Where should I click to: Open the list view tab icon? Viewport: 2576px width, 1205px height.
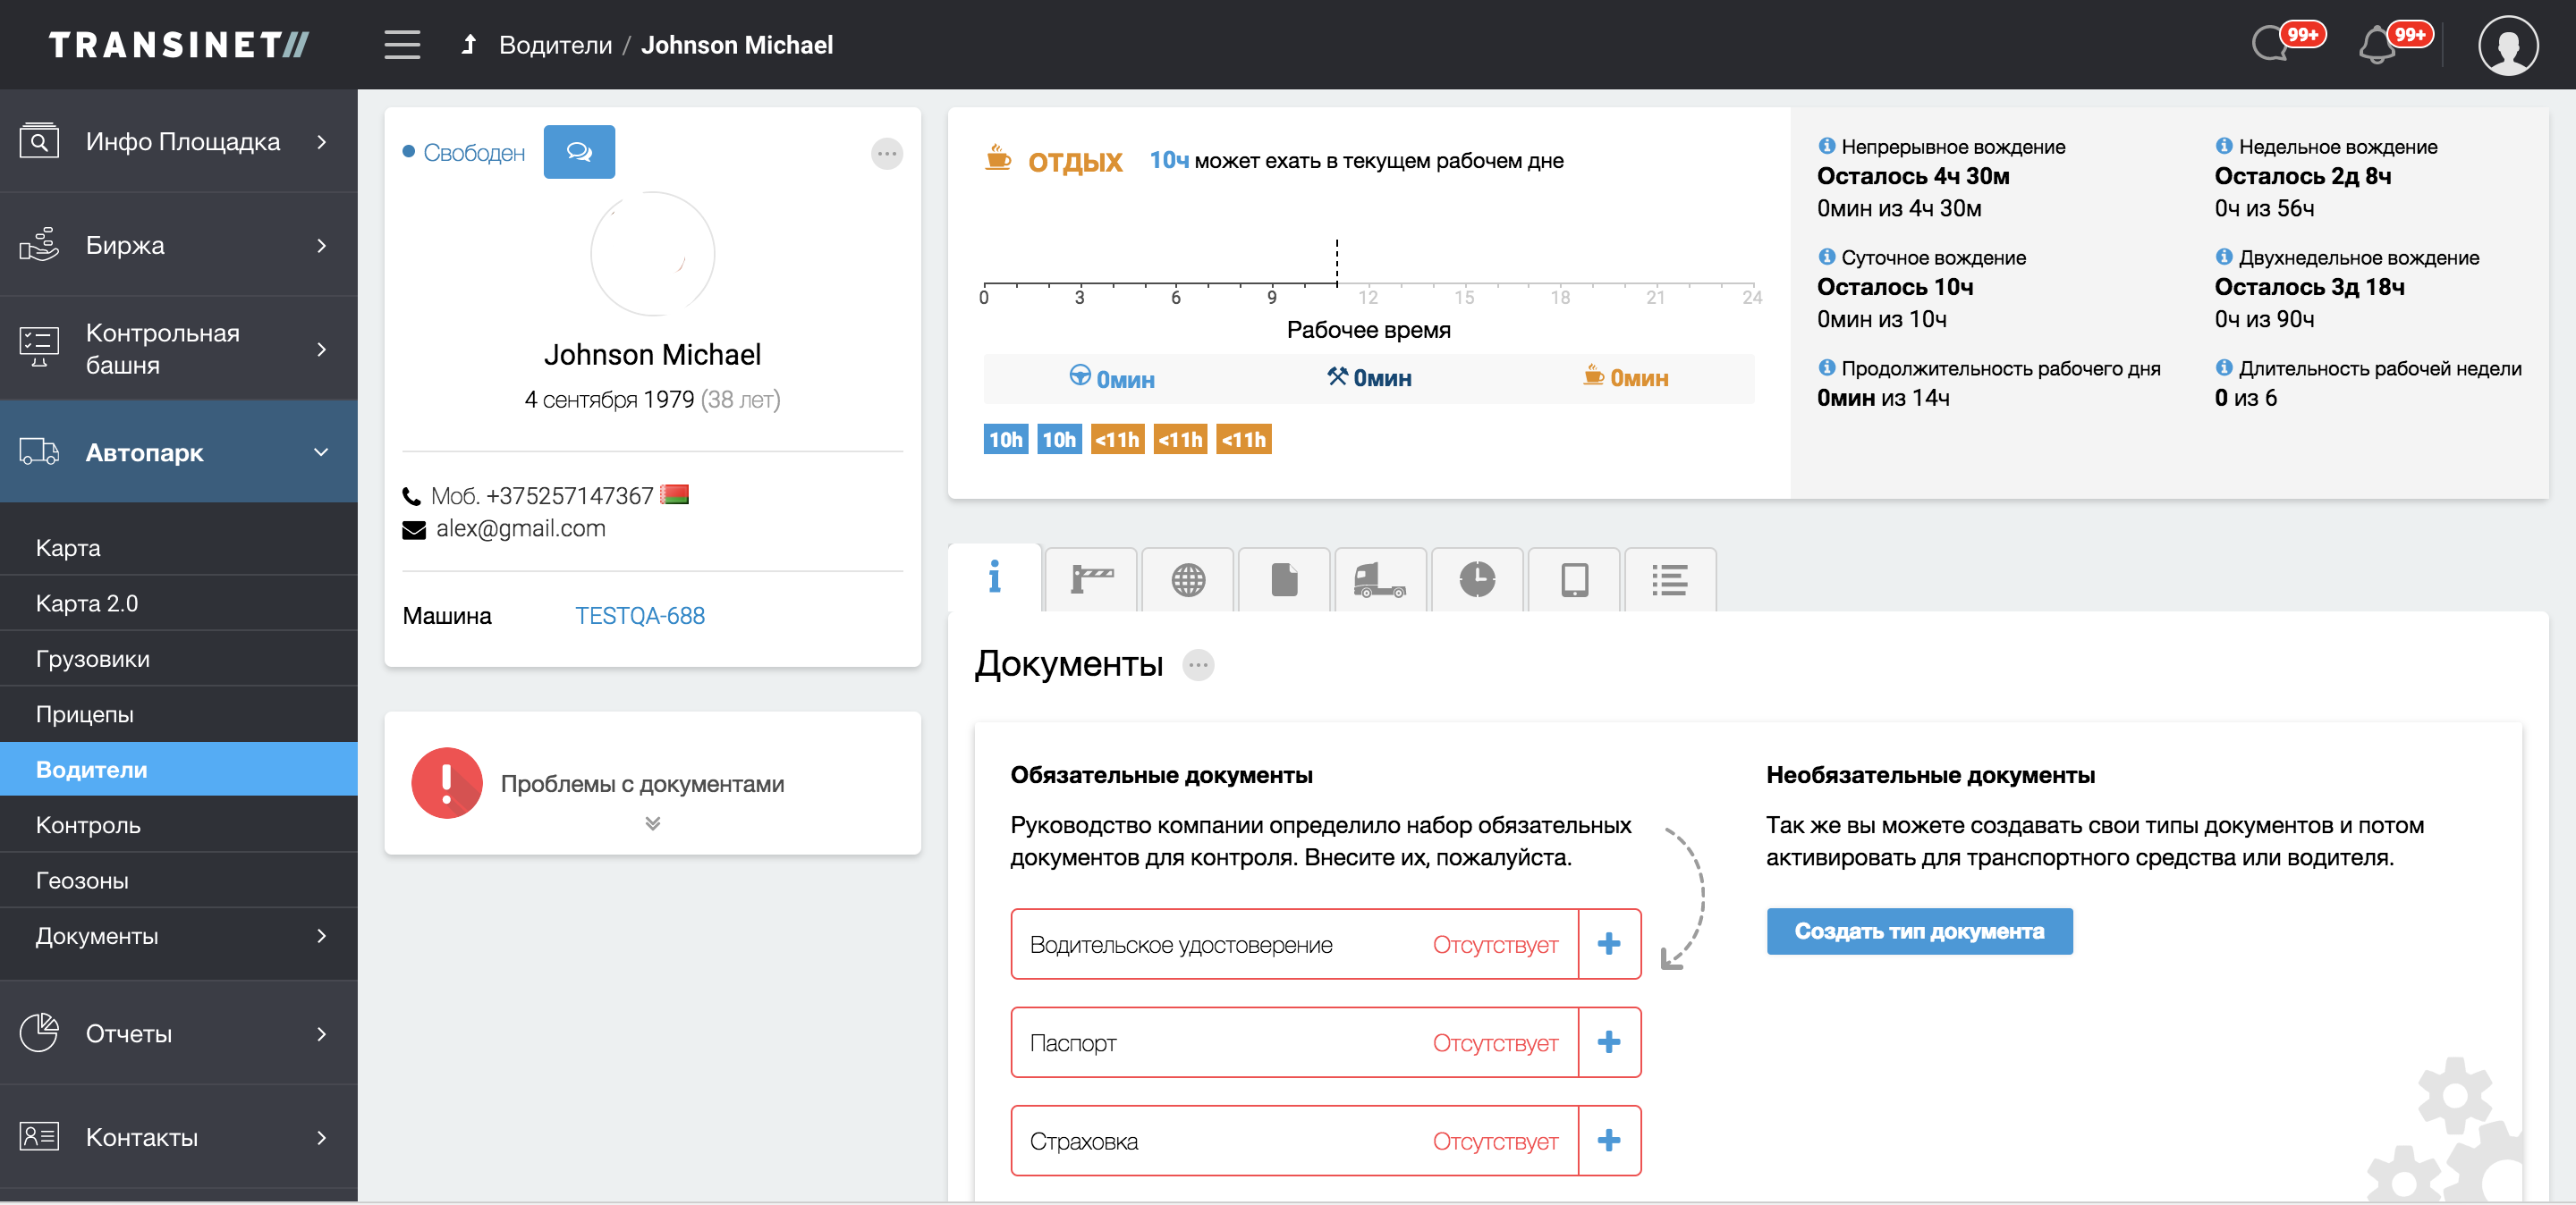pyautogui.click(x=1669, y=579)
